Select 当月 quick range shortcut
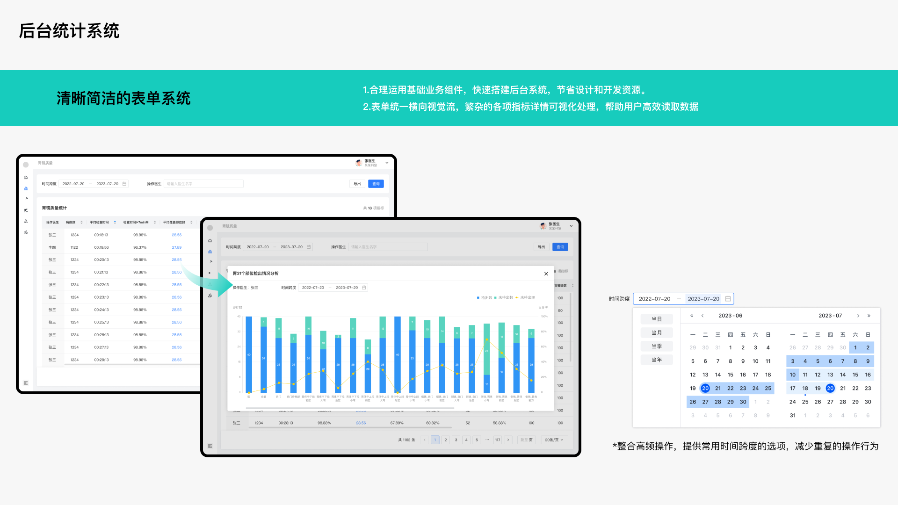Image resolution: width=898 pixels, height=505 pixels. [x=657, y=333]
